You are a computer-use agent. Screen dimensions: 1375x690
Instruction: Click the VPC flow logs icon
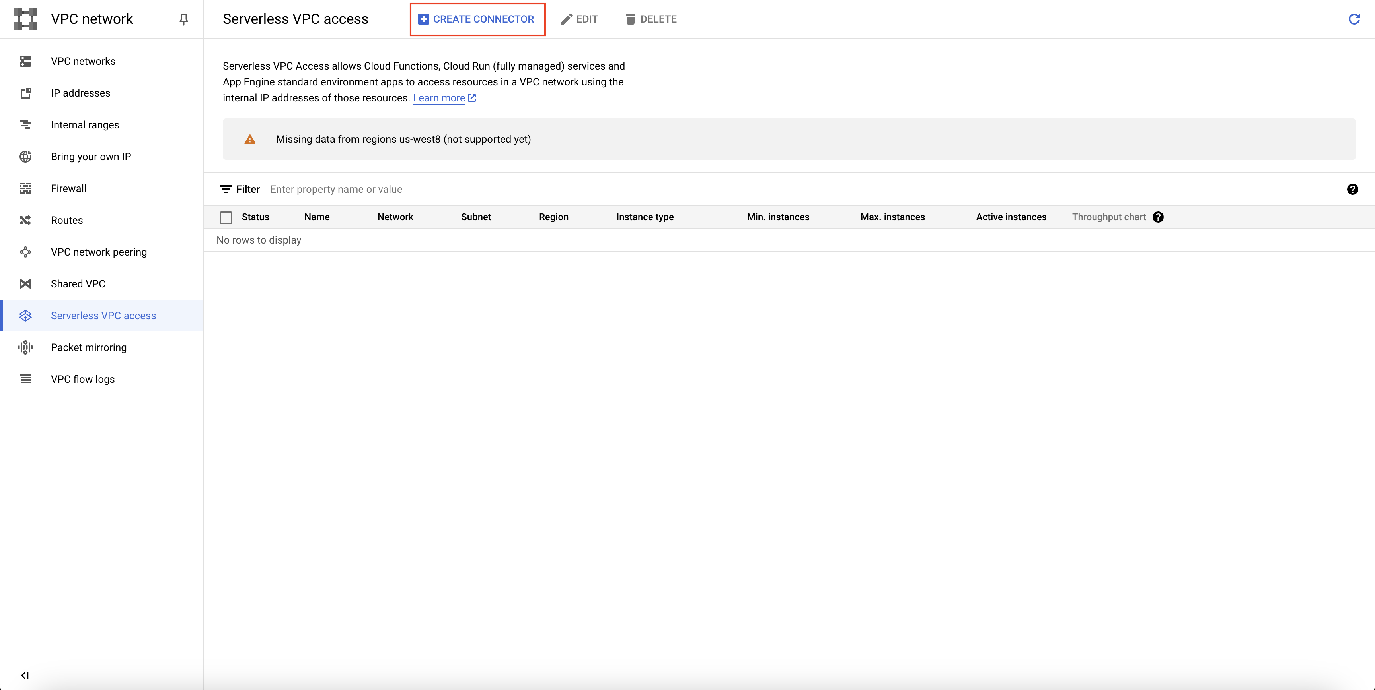[x=25, y=379]
